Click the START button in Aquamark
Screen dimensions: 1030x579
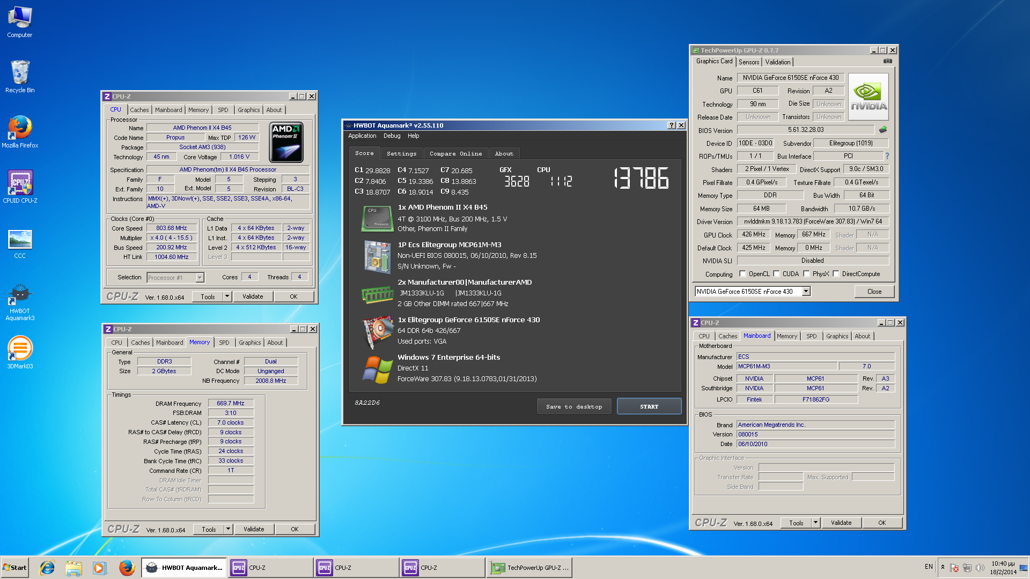[649, 406]
